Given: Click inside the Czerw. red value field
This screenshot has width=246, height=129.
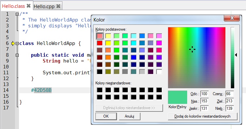Looking at the screenshot, I should 230,94.
